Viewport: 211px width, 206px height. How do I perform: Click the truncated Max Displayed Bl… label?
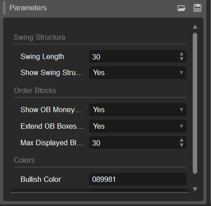point(52,143)
